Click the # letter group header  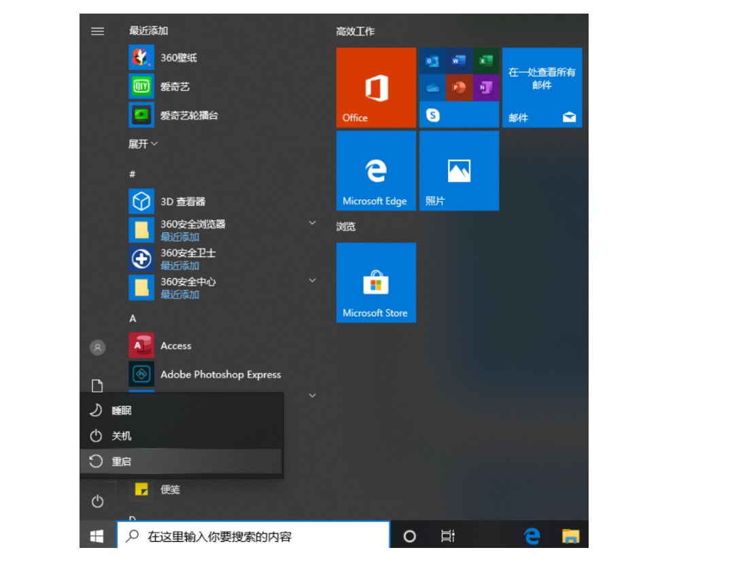coord(133,174)
